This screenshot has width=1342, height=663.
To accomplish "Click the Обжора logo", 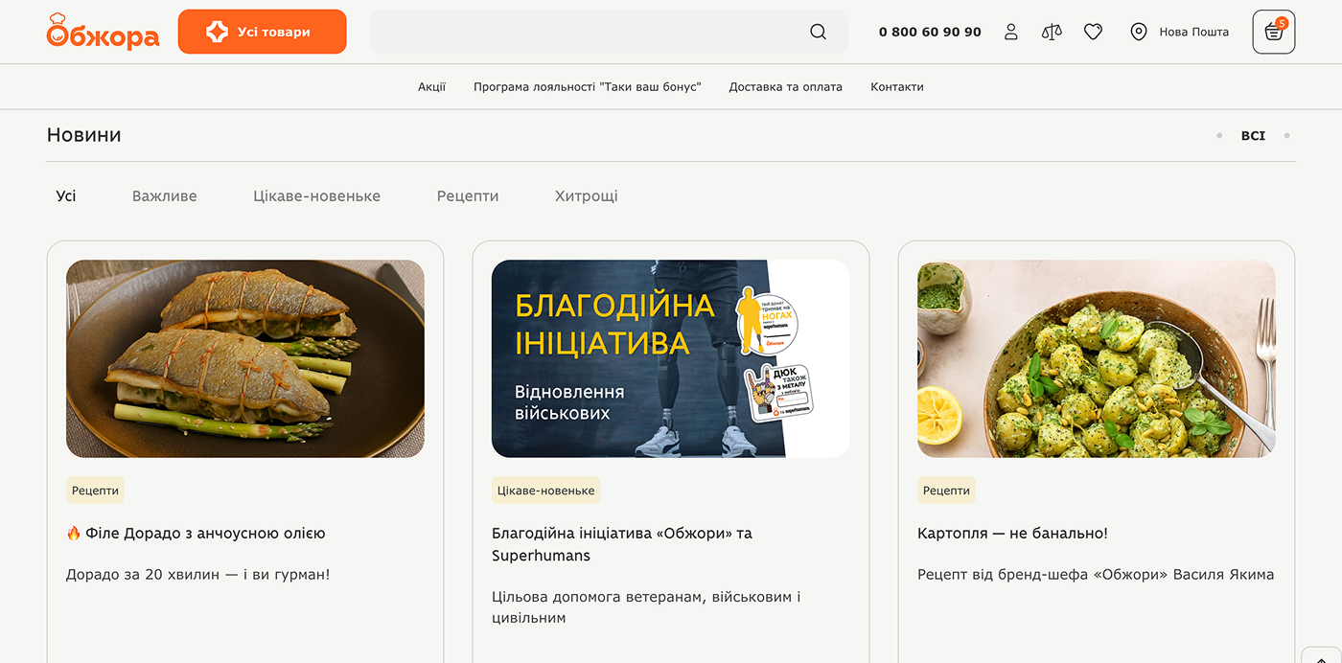I will tap(103, 32).
